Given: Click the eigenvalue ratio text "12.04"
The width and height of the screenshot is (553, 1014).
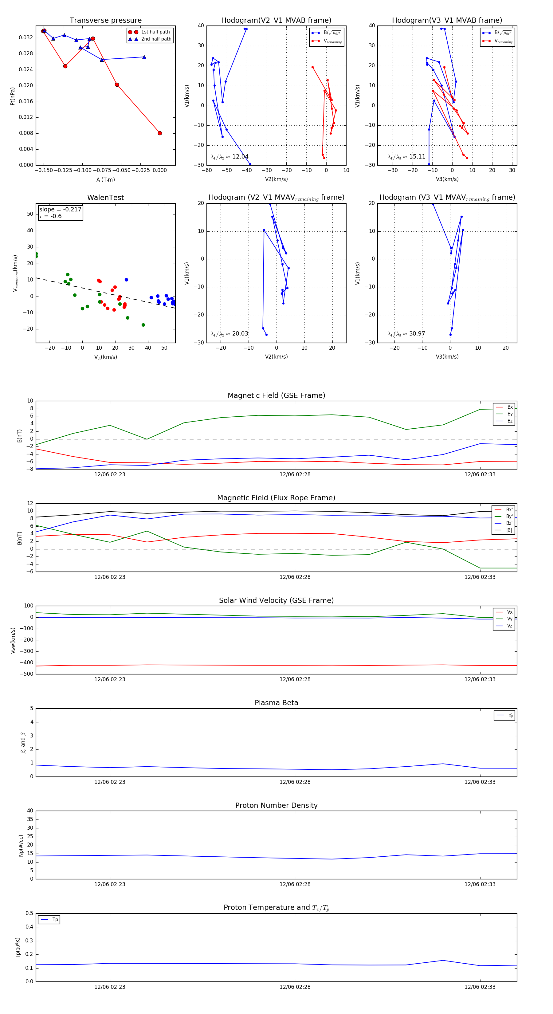Looking at the screenshot, I should click(x=240, y=157).
